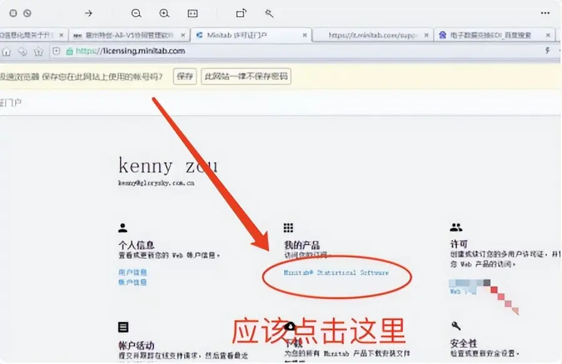Screen dimensions: 562x364
Task: Click the right arrow icon in viewer toolbar
Action: coord(88,13)
